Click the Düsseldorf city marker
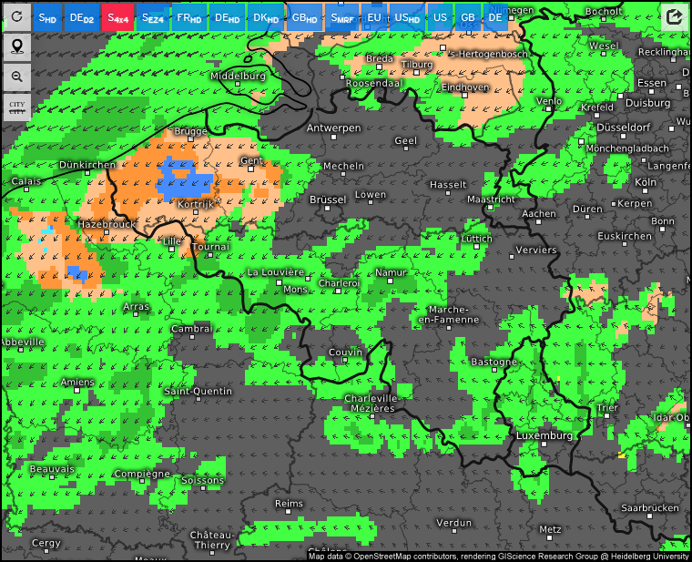 [624, 136]
